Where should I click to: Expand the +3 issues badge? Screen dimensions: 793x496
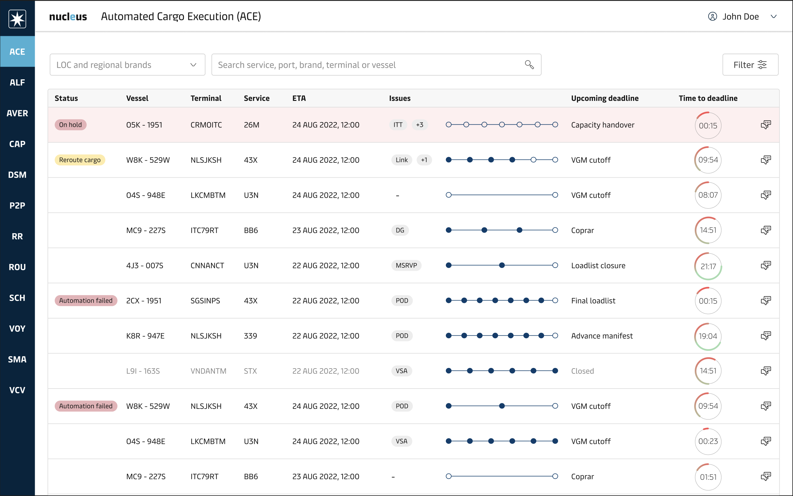pos(419,125)
